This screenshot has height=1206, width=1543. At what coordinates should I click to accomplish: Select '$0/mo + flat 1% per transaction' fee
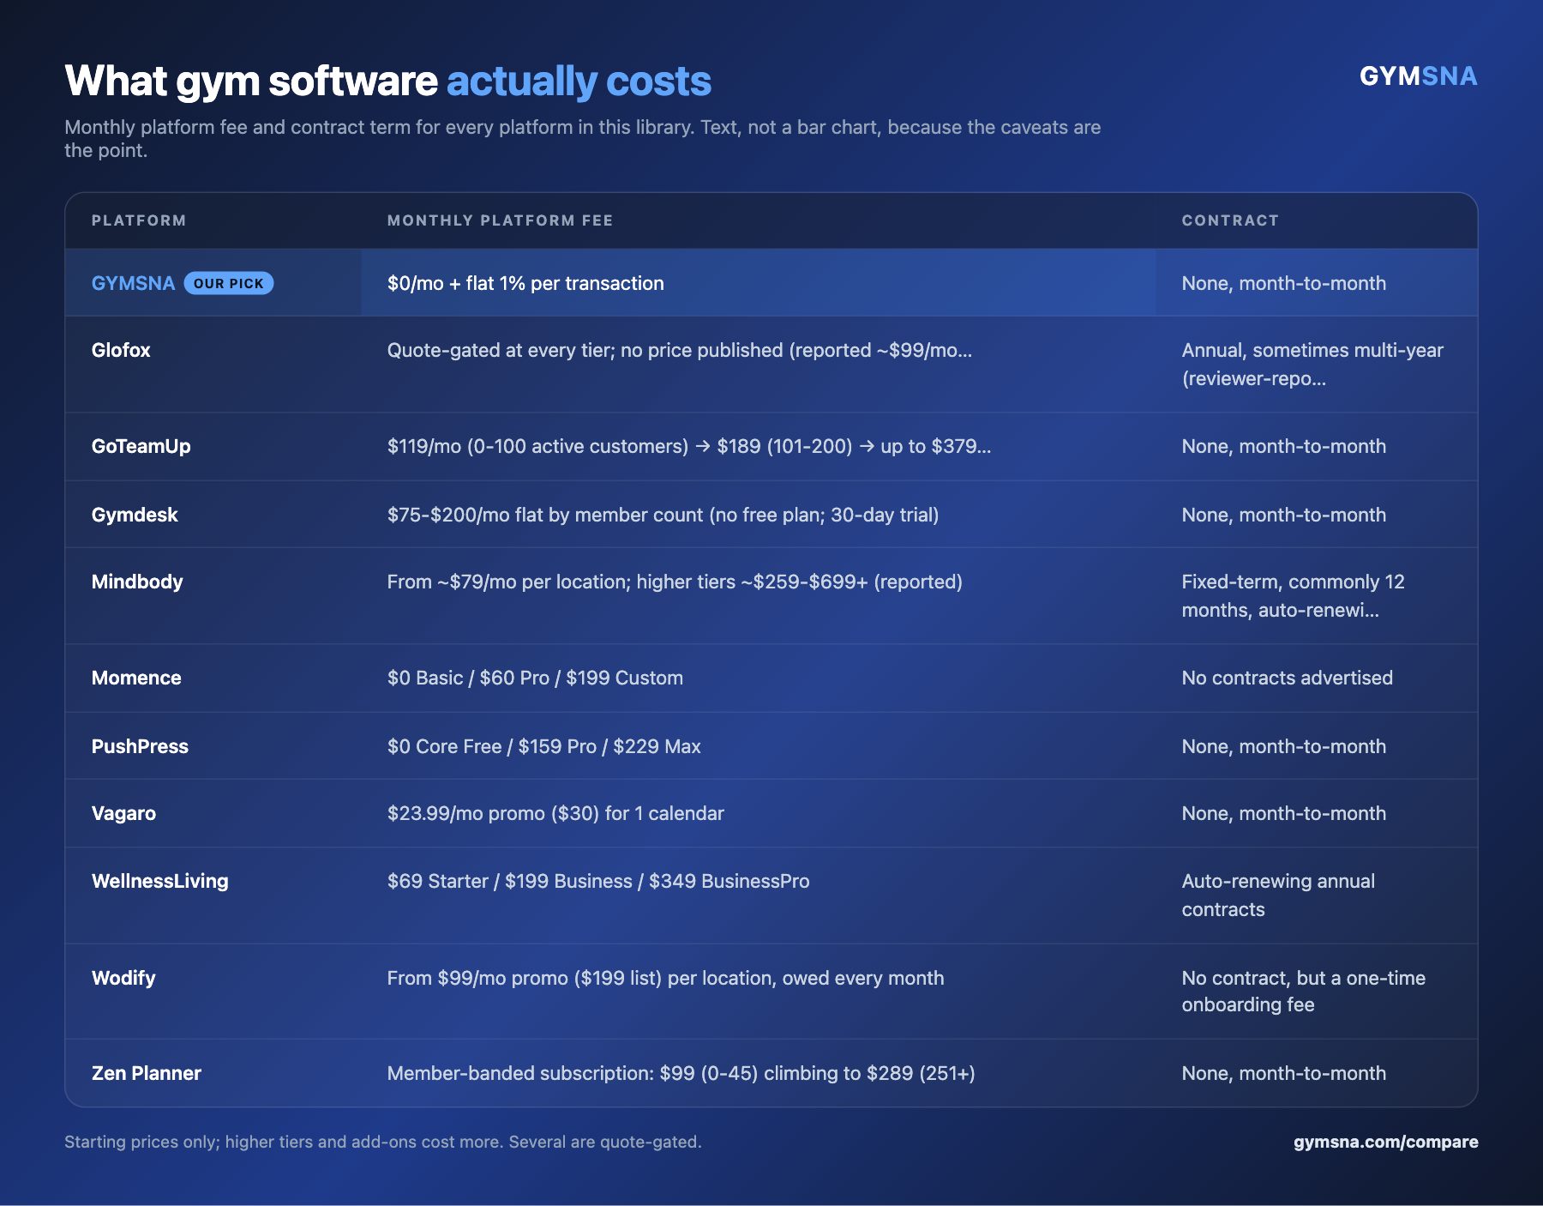click(525, 283)
